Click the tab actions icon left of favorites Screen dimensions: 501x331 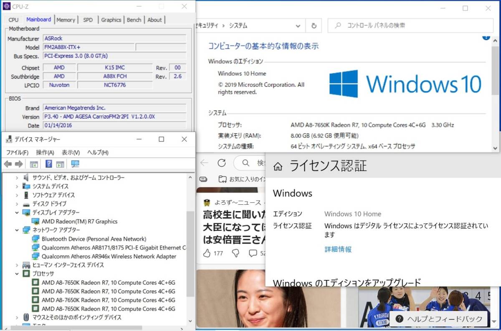point(203,179)
